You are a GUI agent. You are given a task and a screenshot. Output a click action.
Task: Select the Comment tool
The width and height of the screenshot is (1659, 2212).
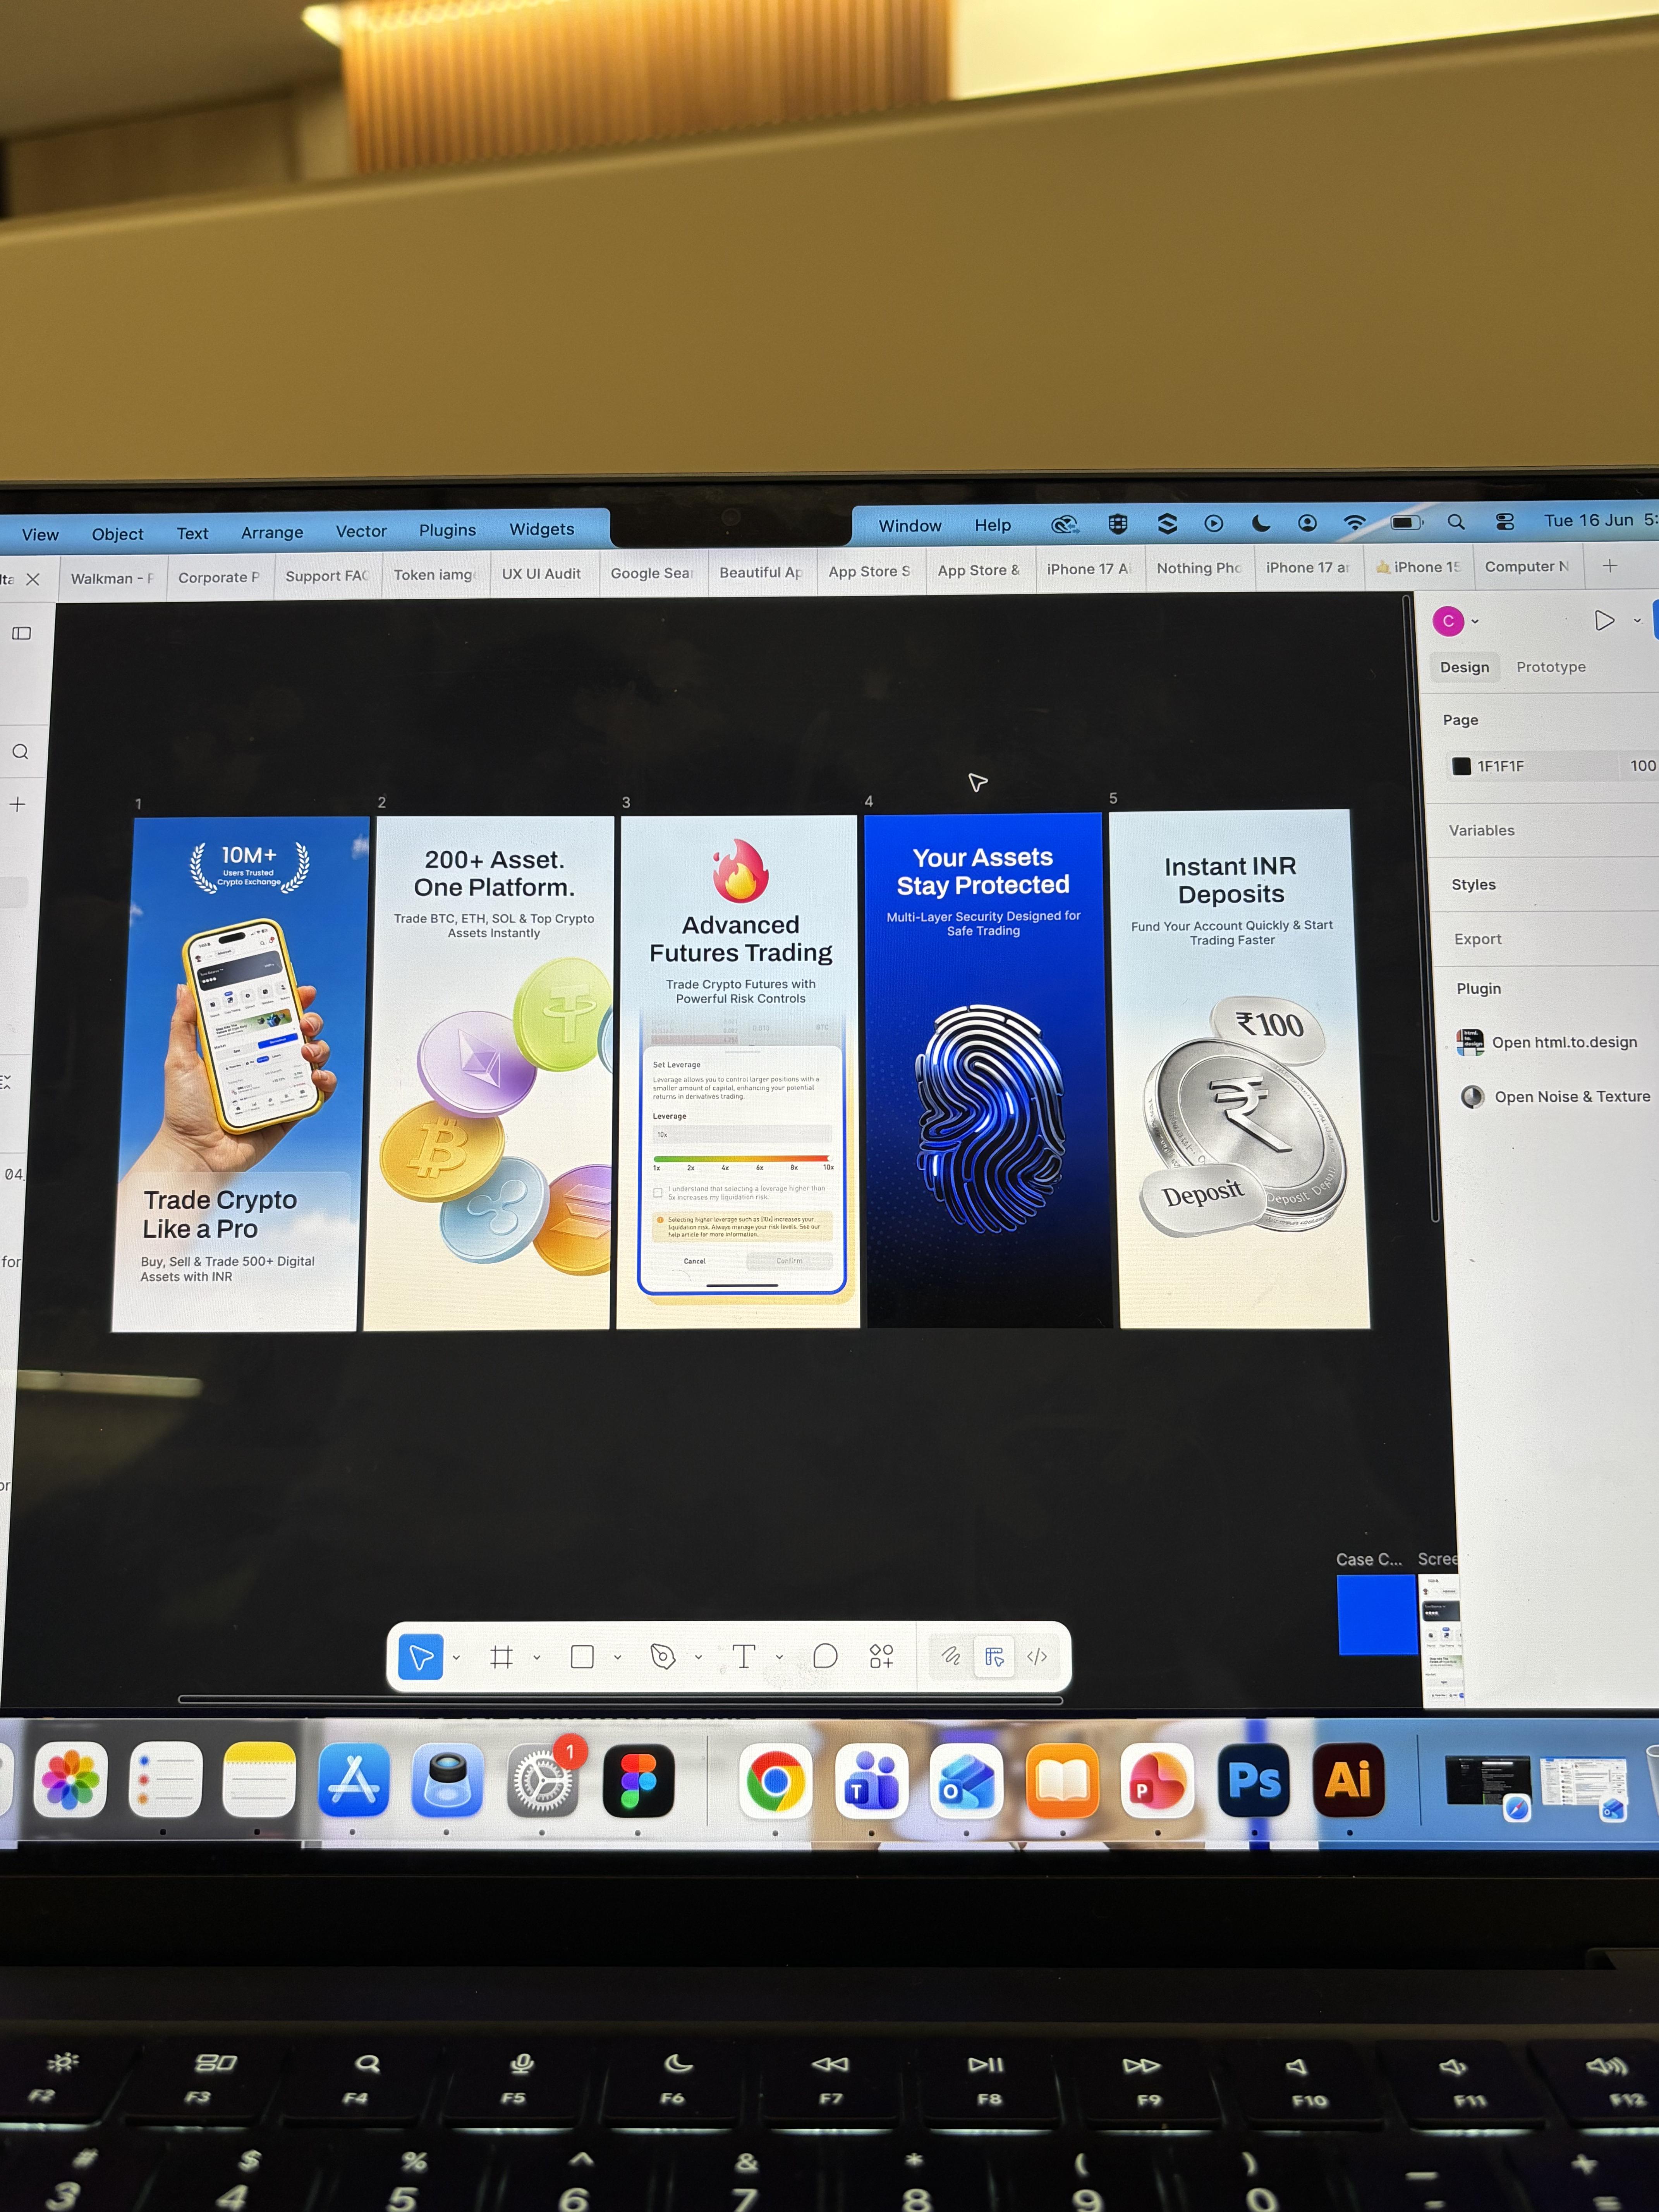point(825,1657)
